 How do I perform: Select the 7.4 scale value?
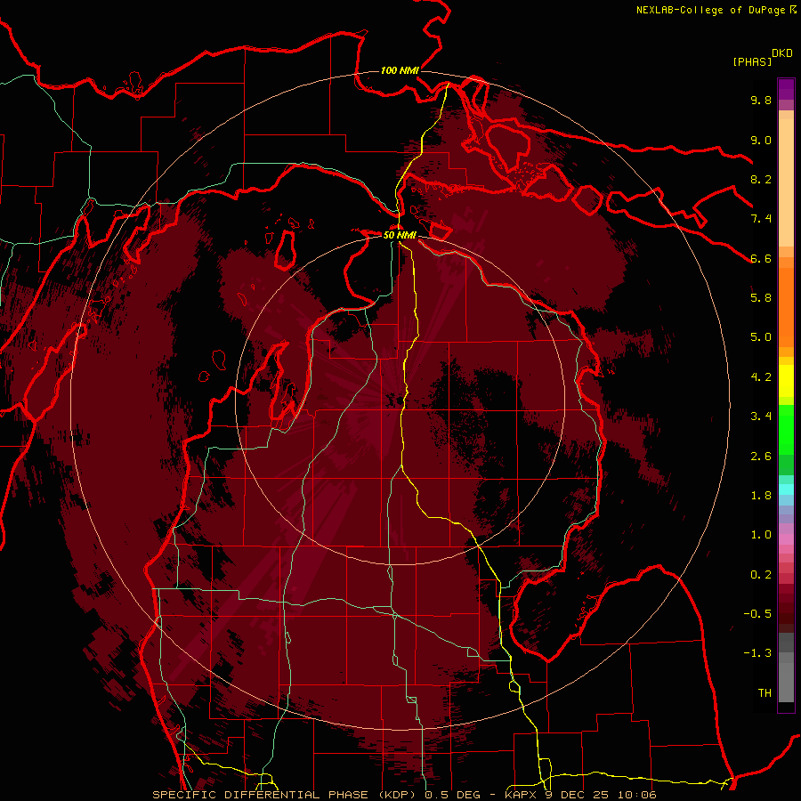[x=761, y=219]
